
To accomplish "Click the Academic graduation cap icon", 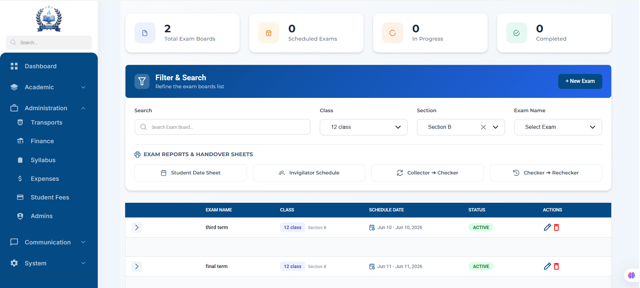I will point(14,87).
